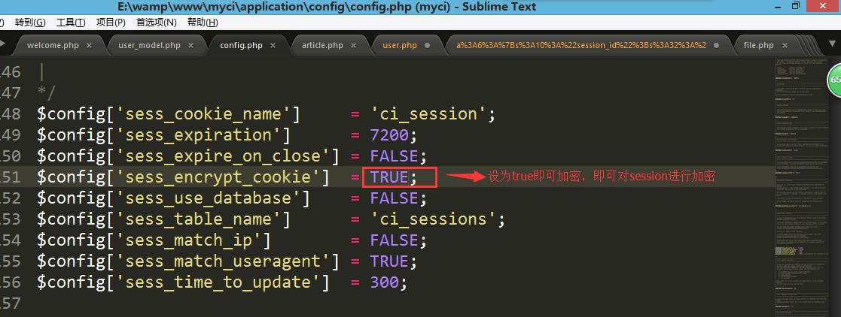Viewport: 841px width, 317px height.
Task: Switch to the user_model.php tab
Action: point(149,46)
